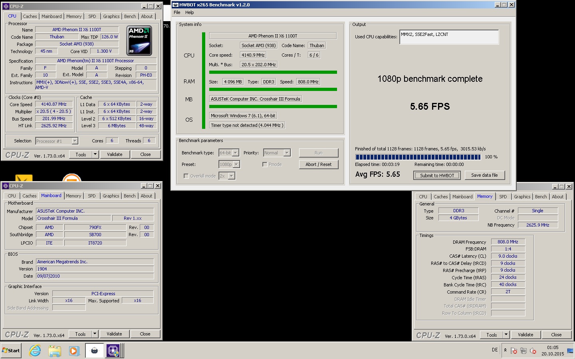The width and height of the screenshot is (575, 359).
Task: Expand the Benchmark type 64-bit dropdown
Action: tap(236, 153)
